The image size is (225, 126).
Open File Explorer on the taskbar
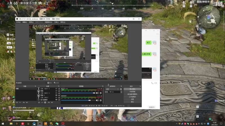click(11, 123)
